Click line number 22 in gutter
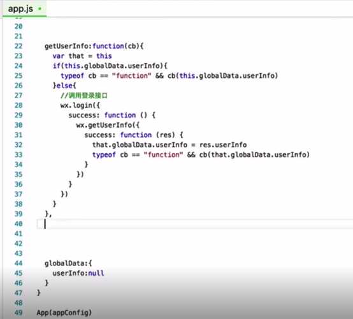 click(x=18, y=46)
